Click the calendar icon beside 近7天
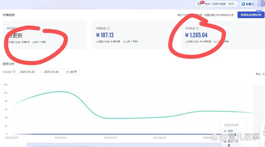 (x=68, y=72)
